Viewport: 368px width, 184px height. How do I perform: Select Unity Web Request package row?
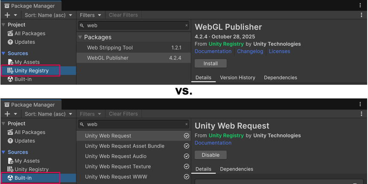tap(134, 136)
